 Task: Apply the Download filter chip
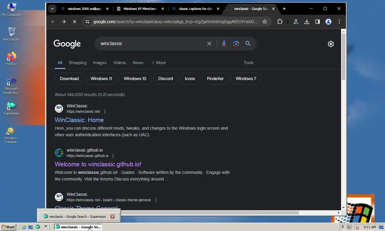click(69, 79)
